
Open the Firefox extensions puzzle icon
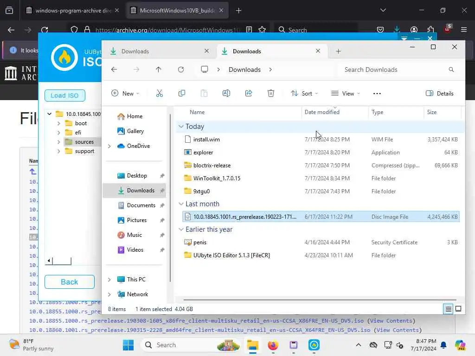431,30
